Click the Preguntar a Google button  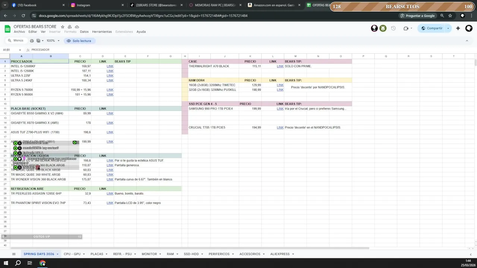click(x=417, y=16)
